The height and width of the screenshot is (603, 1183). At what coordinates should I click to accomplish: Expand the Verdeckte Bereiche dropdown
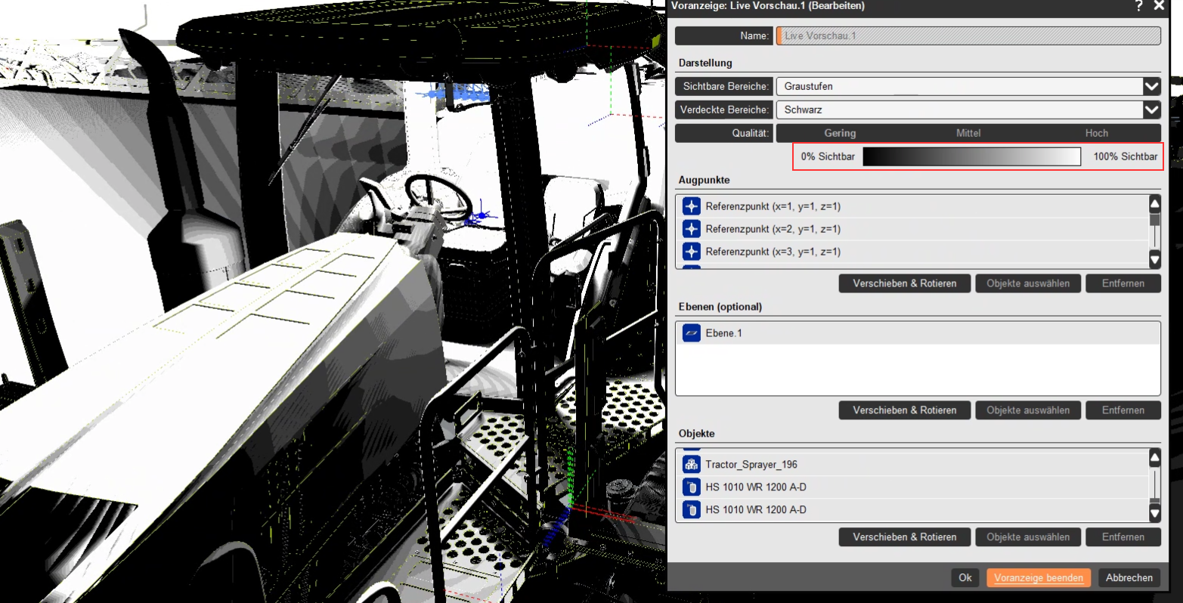click(x=1150, y=110)
